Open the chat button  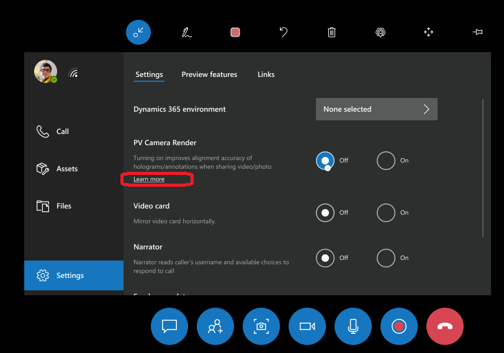coord(169,326)
